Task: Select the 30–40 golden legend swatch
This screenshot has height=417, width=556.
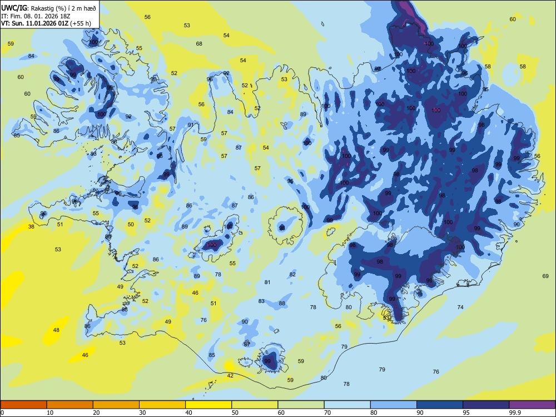Action: (162, 405)
